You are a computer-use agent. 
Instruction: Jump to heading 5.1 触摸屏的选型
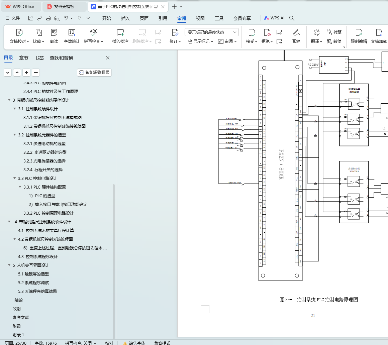click(x=33, y=274)
